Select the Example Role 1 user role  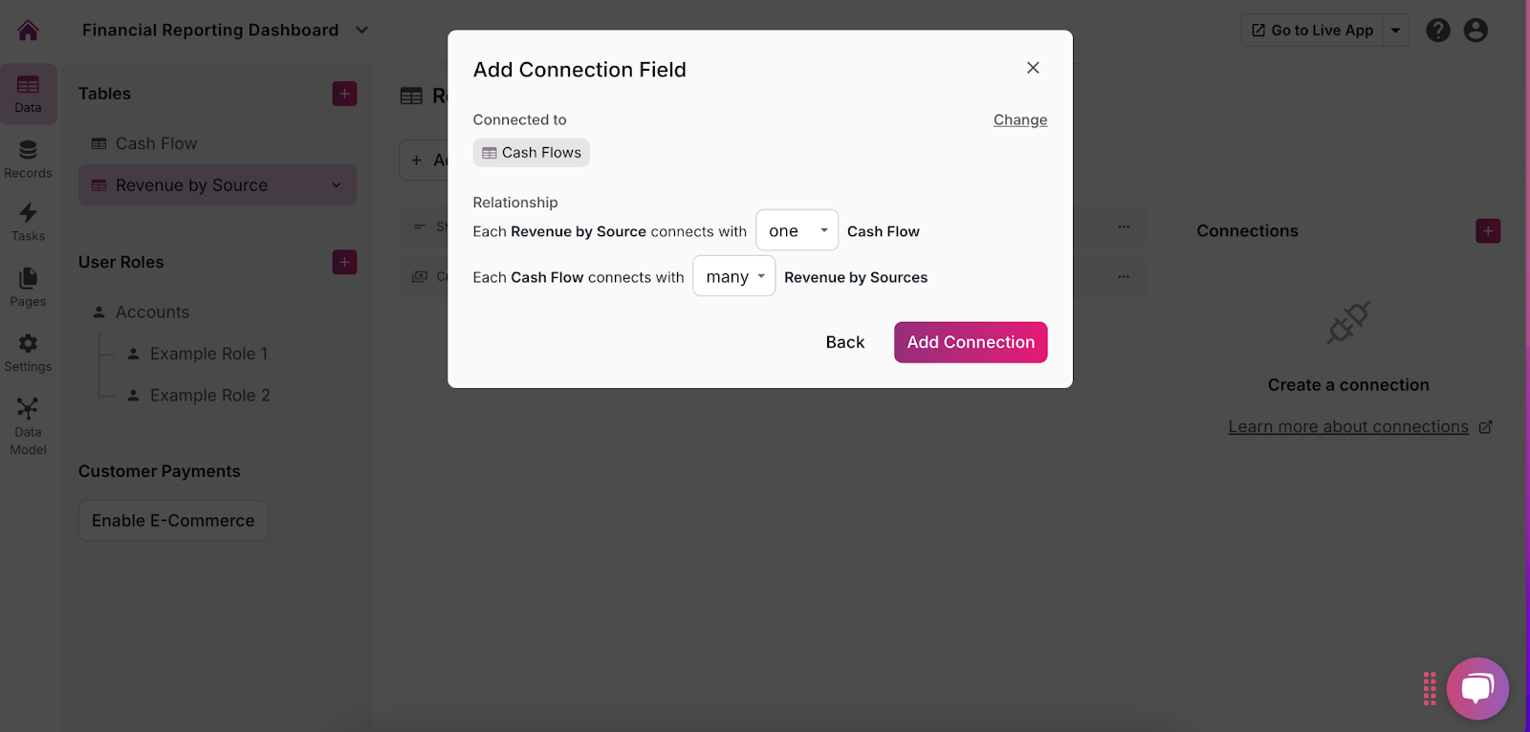[208, 354]
